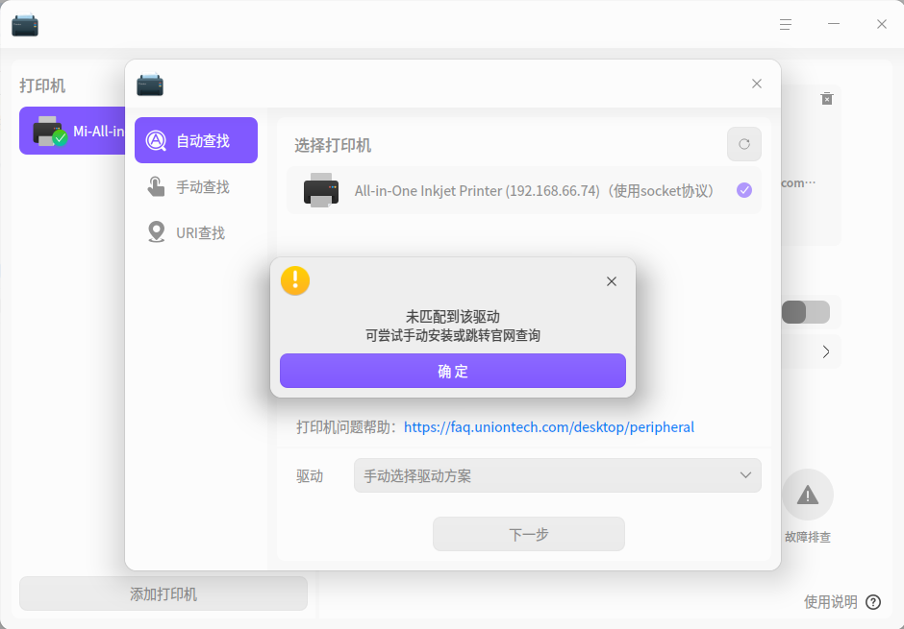This screenshot has height=629, width=904.
Task: Confirm the driver-not-matched warning with 确定
Action: (x=453, y=371)
